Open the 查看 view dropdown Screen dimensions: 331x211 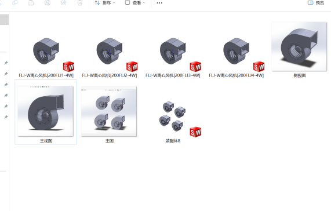click(135, 3)
